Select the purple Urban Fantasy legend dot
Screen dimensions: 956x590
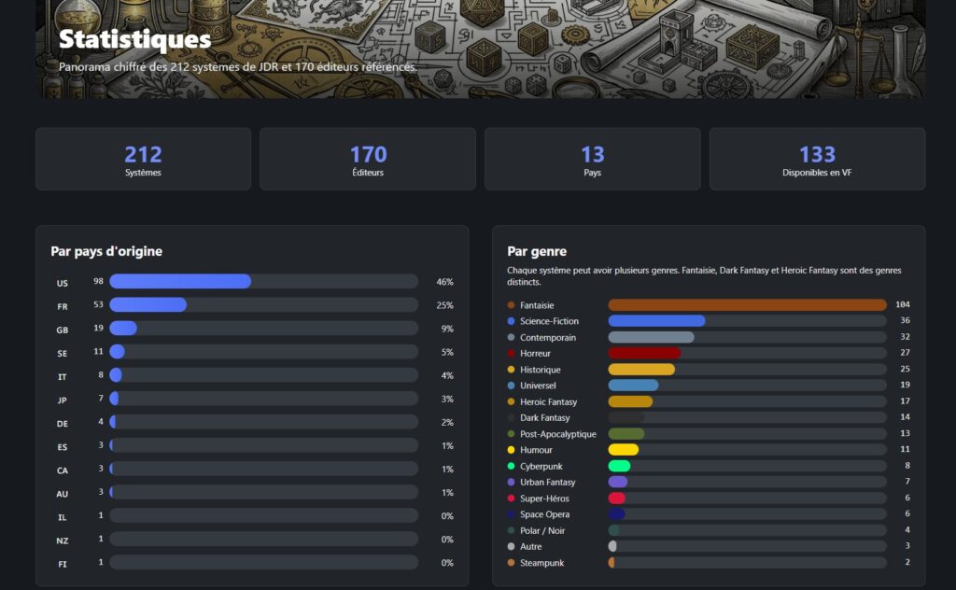coord(511,483)
